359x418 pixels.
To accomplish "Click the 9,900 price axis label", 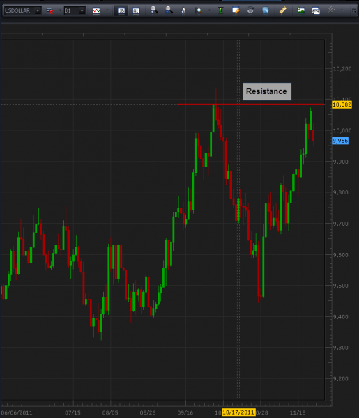I will pyautogui.click(x=341, y=162).
